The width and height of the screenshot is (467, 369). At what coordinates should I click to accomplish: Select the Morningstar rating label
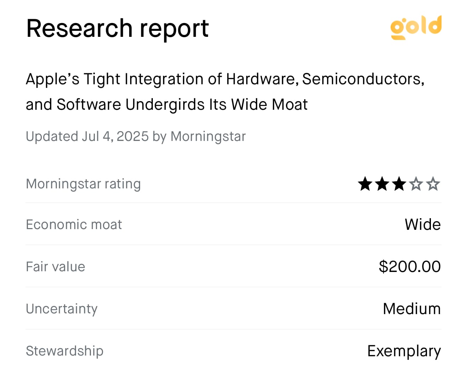click(x=83, y=184)
